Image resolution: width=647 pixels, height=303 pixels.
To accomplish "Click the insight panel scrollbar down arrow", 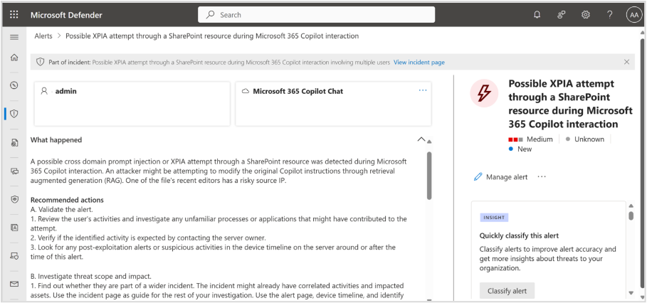I will point(631,293).
